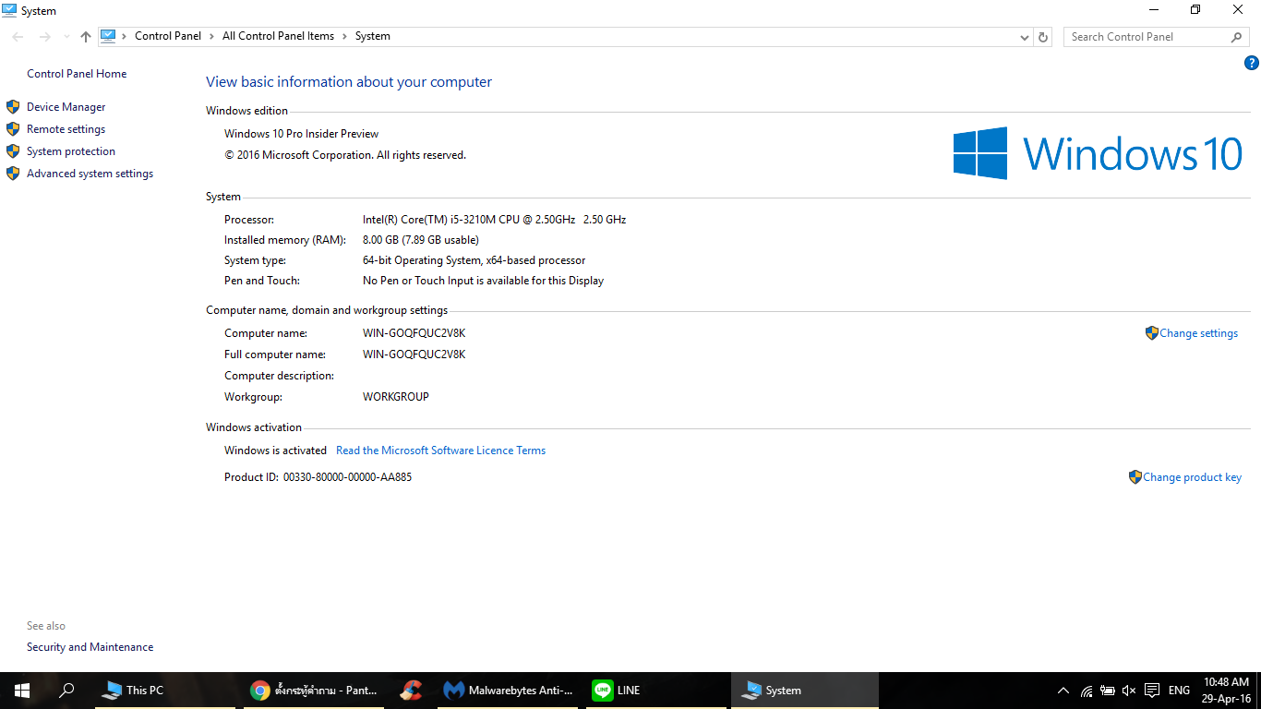Check the battery icon in system tray

(x=1108, y=691)
